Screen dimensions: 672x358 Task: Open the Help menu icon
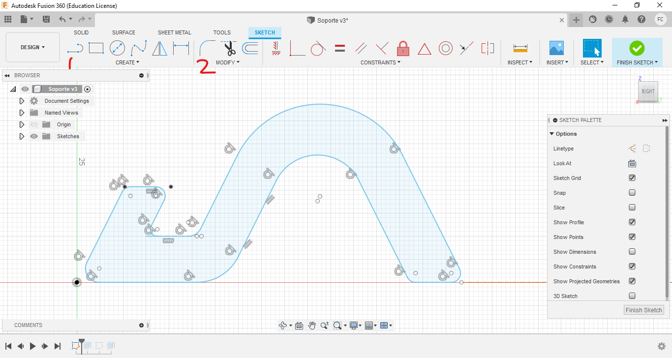click(641, 19)
